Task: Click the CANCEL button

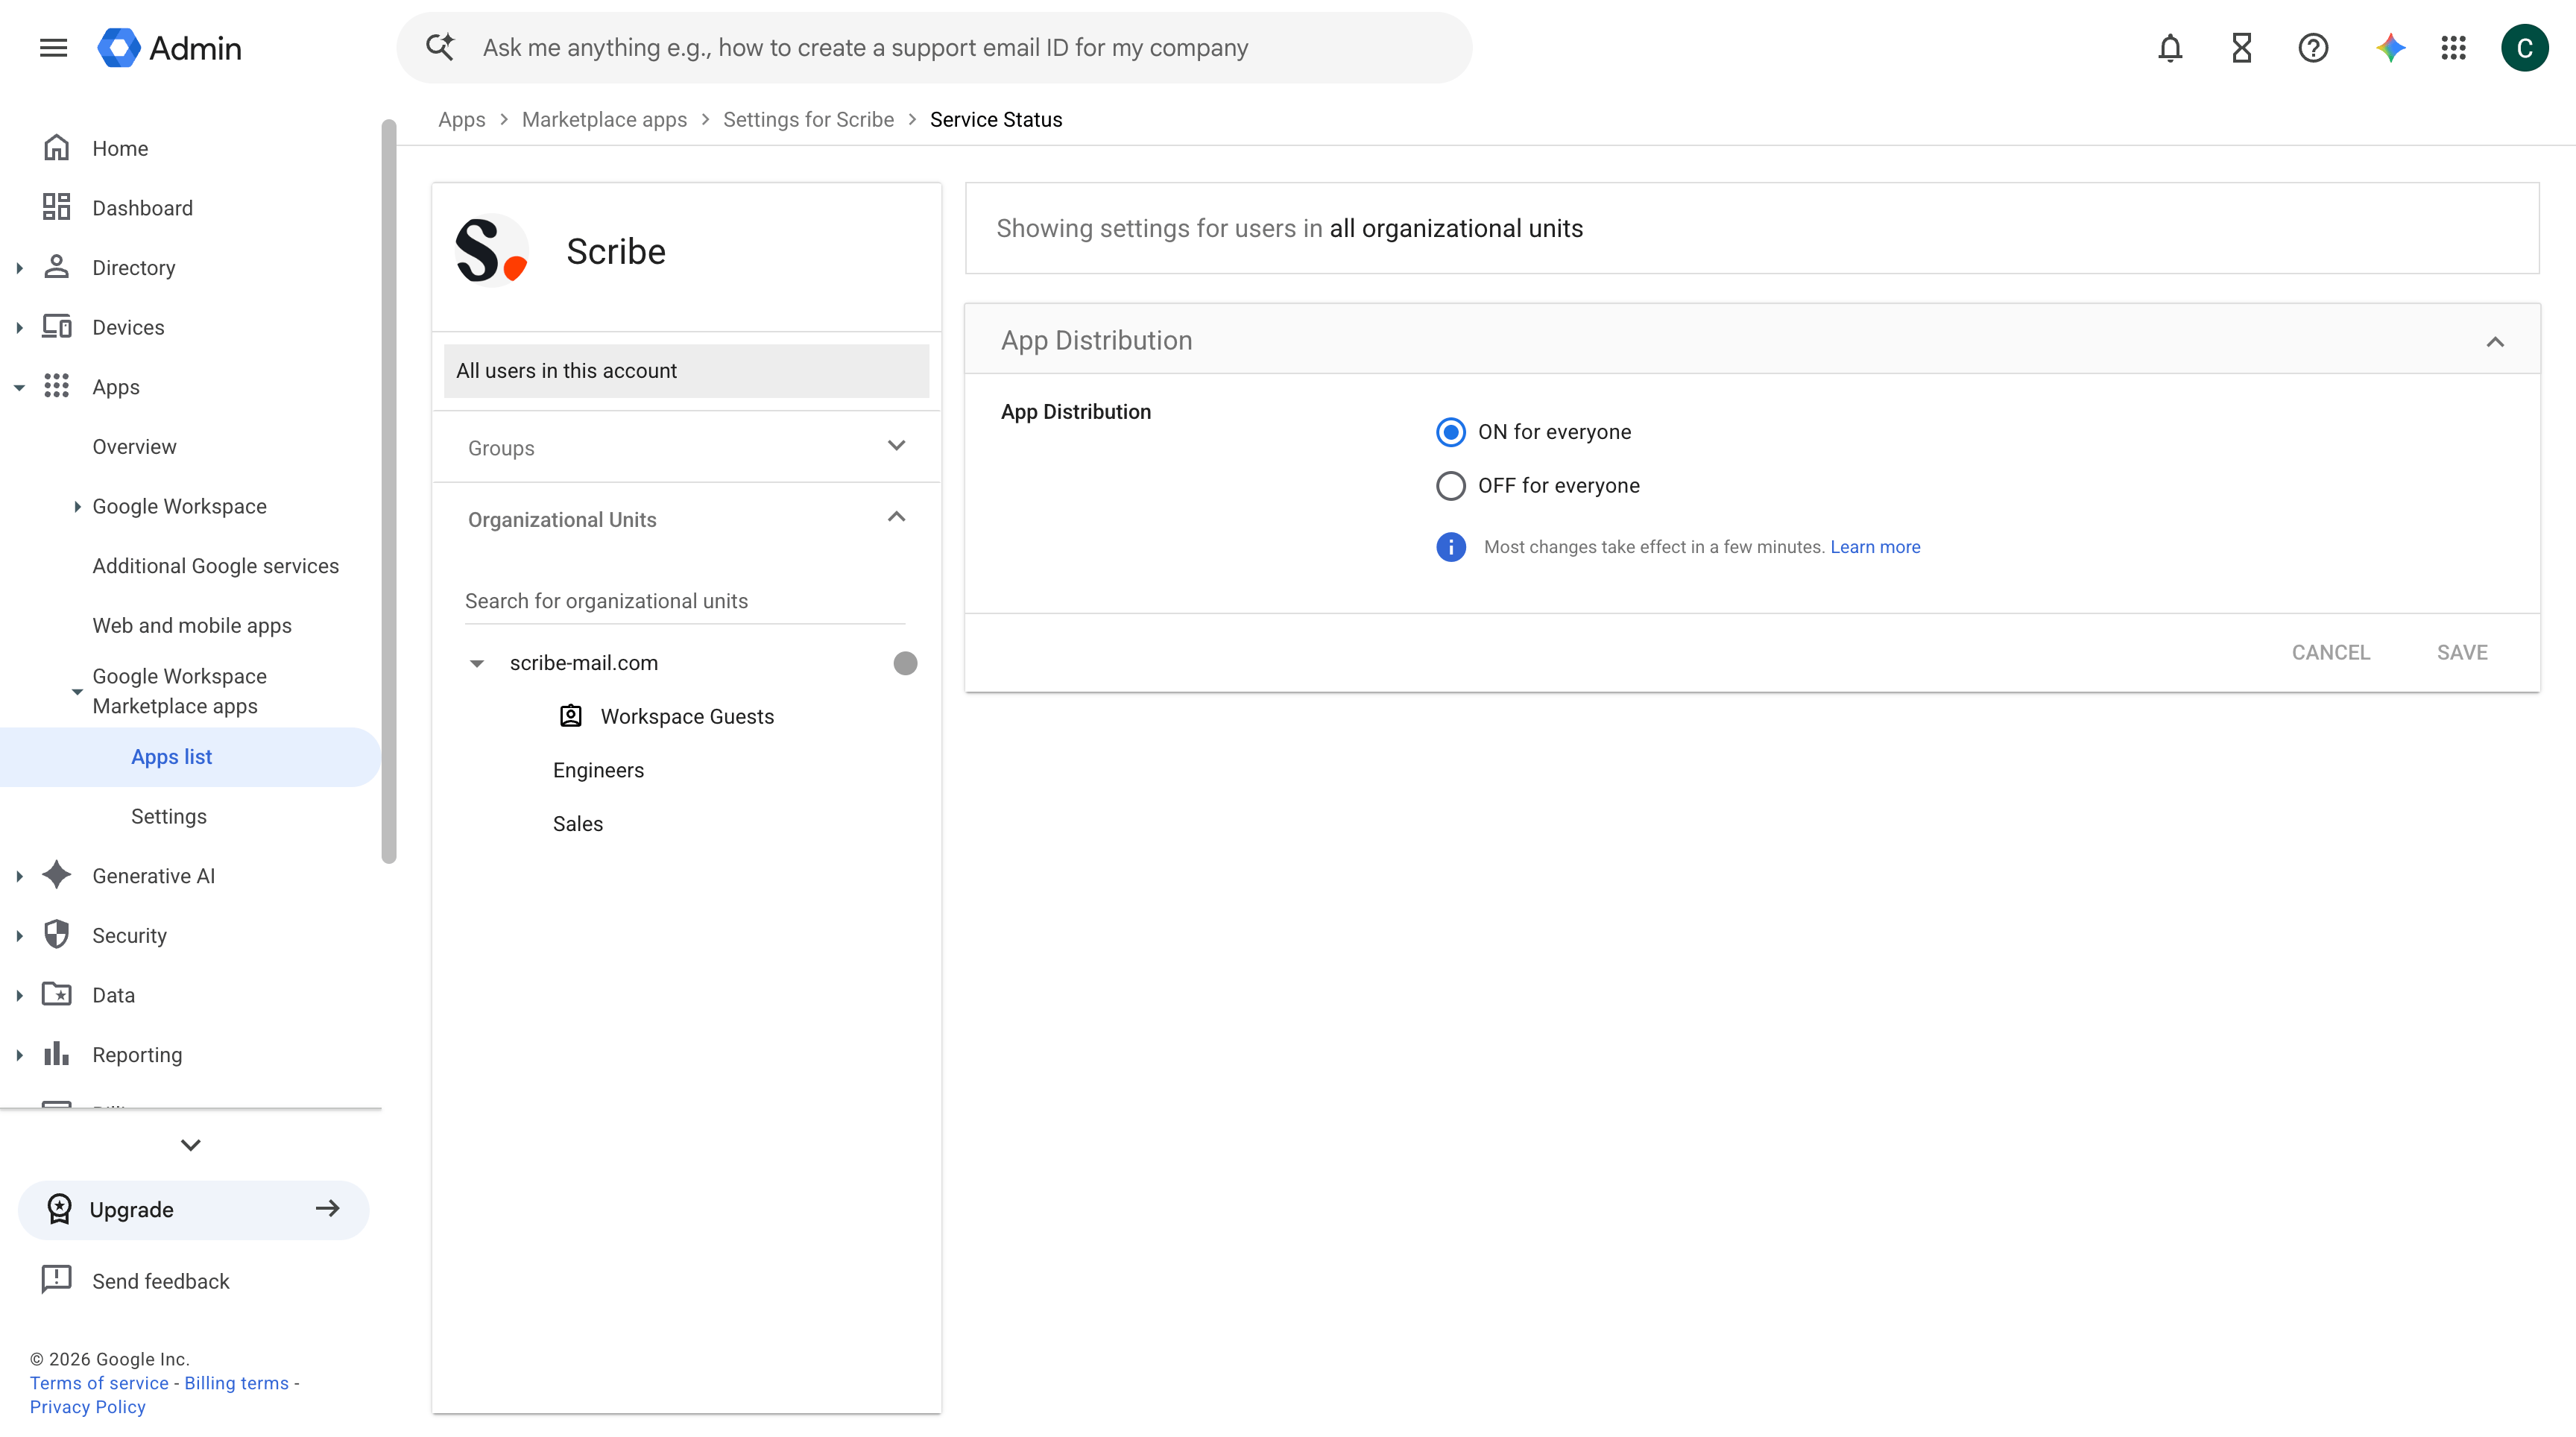Action: [2330, 652]
